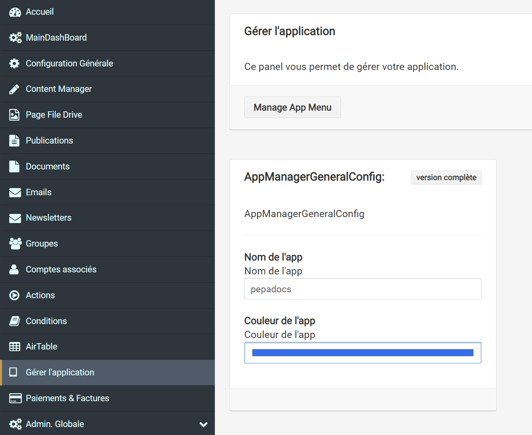The image size is (532, 435).
Task: Open Paiements & Factures
Action: point(107,398)
